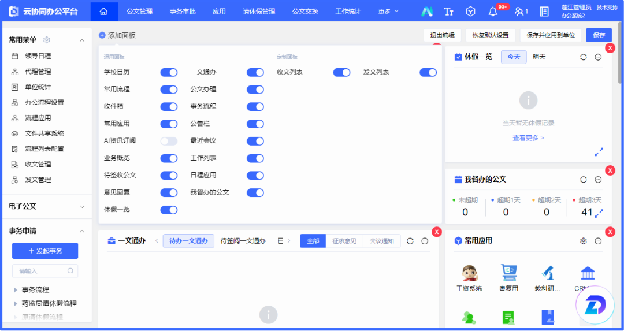This screenshot has width=624, height=331.
Task: Collapse the 常用菜单 section
Action: 82,40
